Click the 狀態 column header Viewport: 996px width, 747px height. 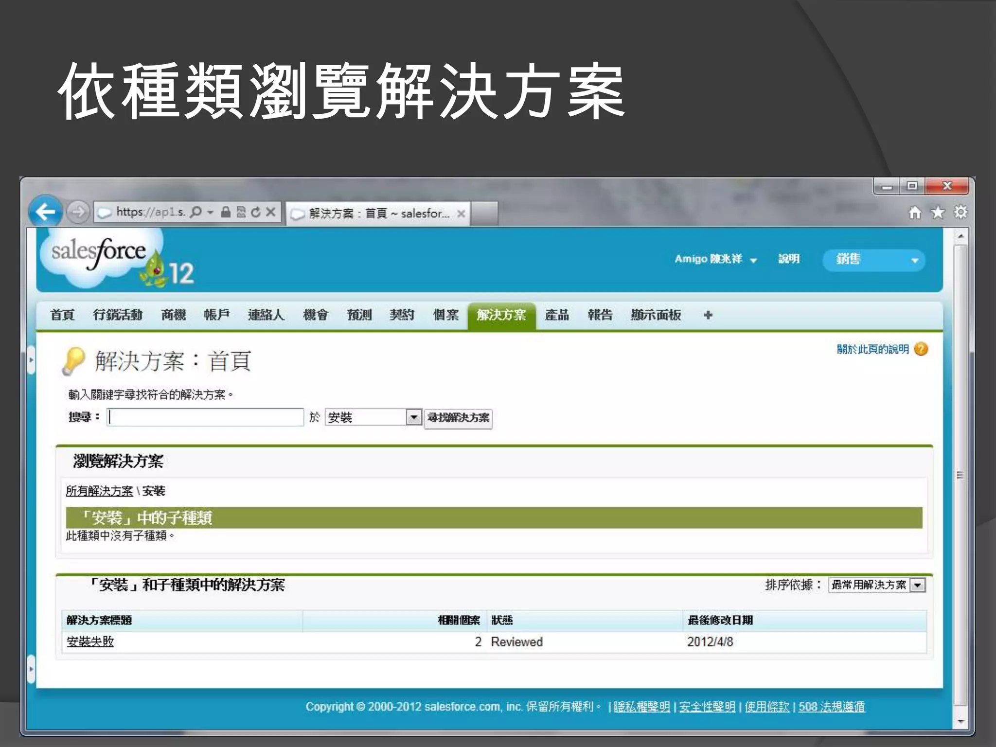pyautogui.click(x=502, y=620)
